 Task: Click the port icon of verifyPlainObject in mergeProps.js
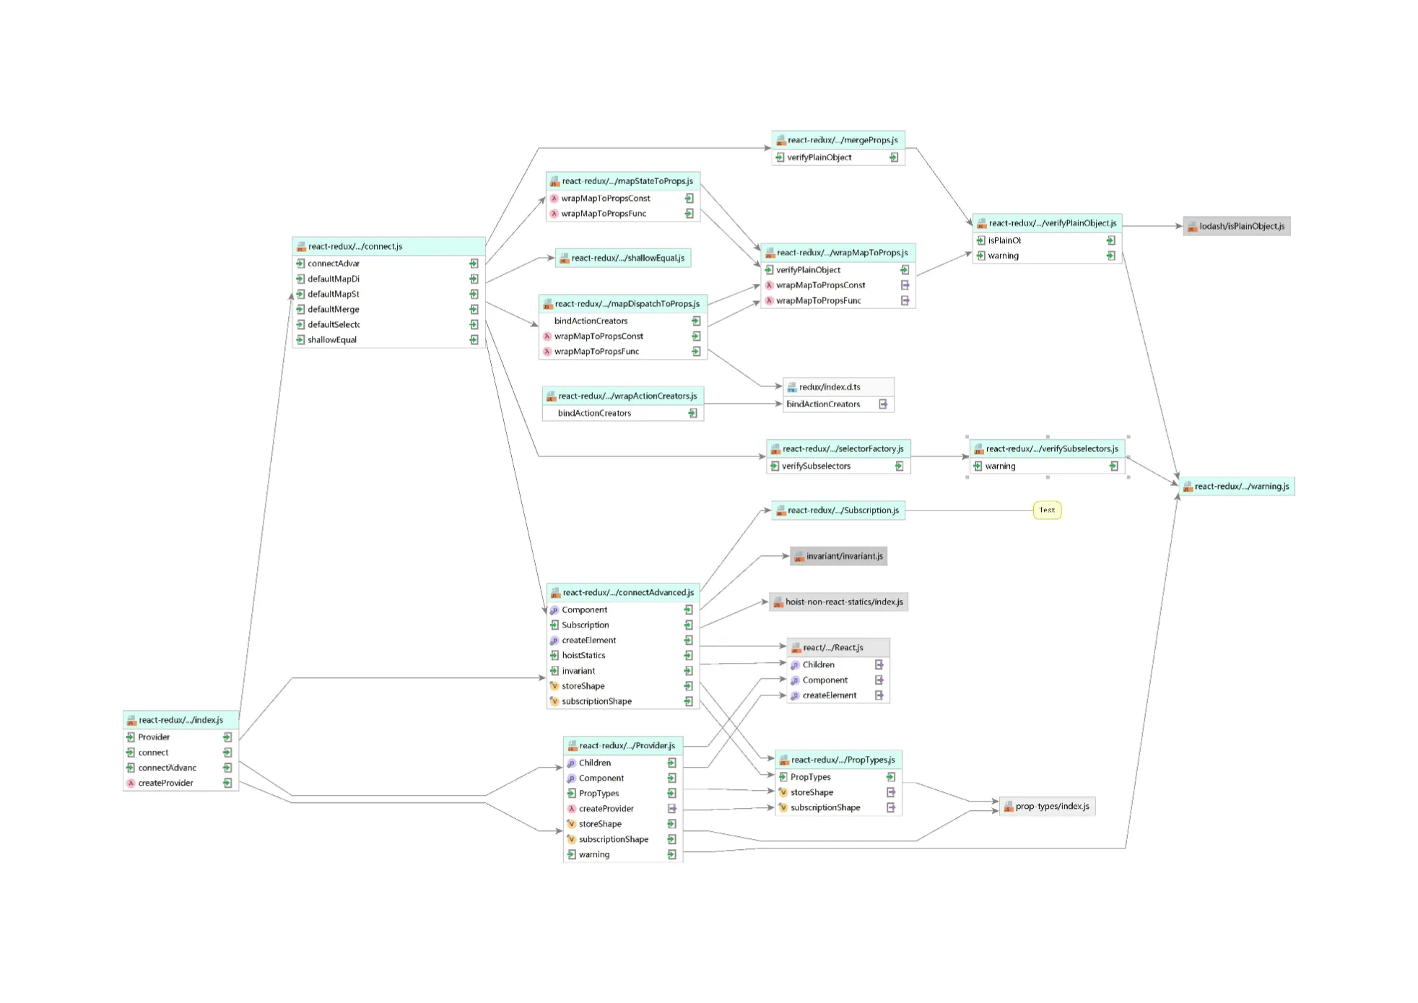point(894,158)
